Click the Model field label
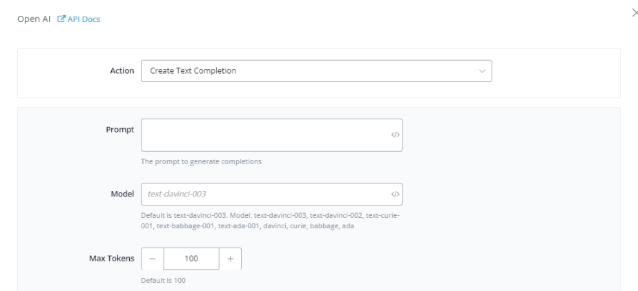Screen dimensions: 638x291 pyautogui.click(x=122, y=194)
